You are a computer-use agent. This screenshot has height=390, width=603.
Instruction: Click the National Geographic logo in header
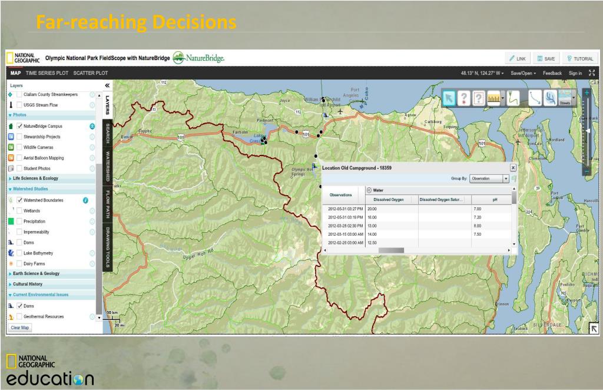click(x=23, y=58)
